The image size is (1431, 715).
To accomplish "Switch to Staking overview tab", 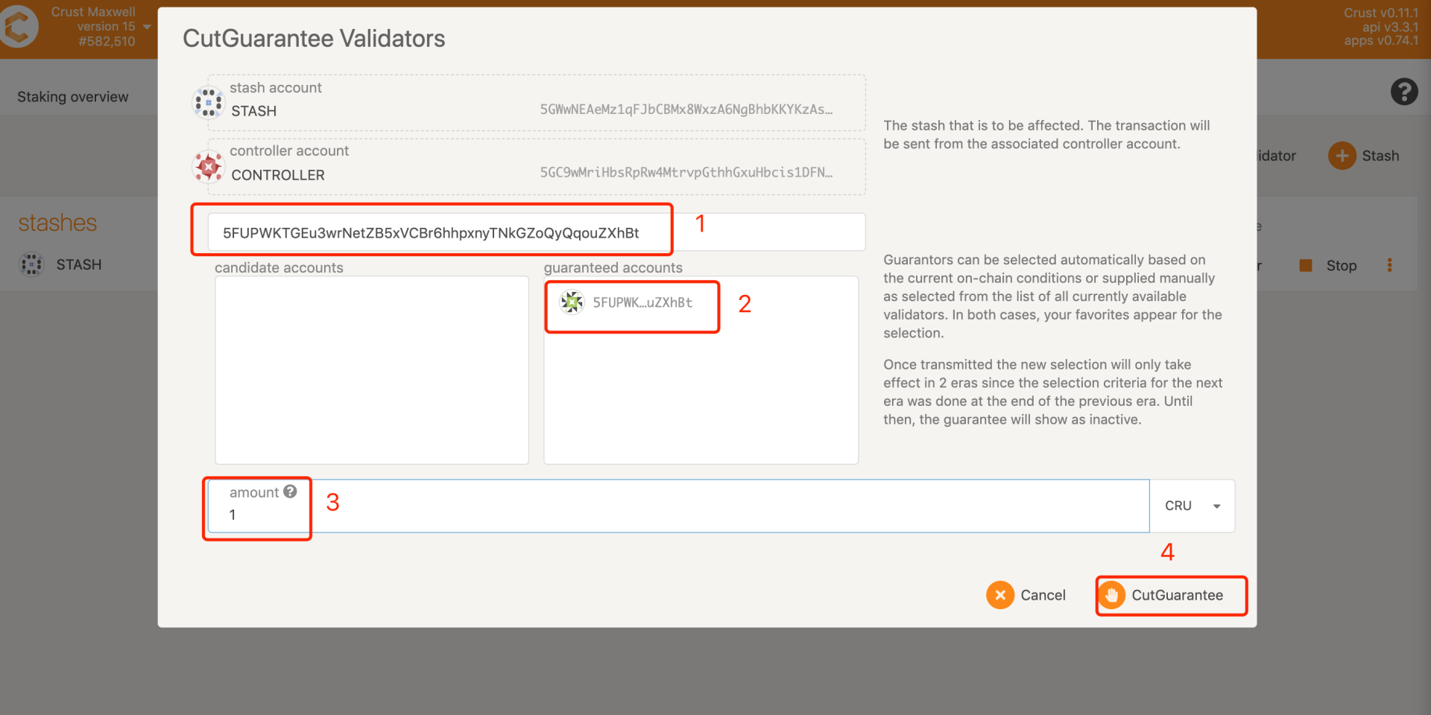I will click(x=73, y=97).
